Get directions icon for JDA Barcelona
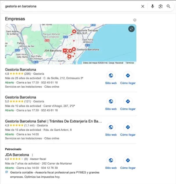Viewport: 176px width, 184px height. pyautogui.click(x=128, y=160)
